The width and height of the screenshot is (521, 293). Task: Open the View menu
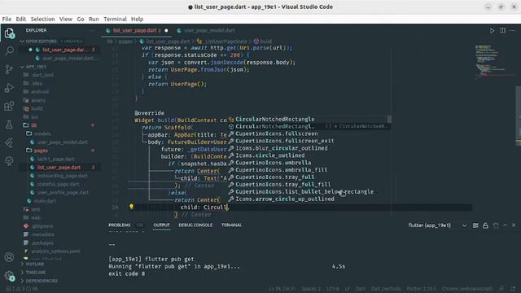[x=66, y=19]
